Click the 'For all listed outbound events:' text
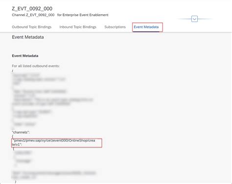 36,66
